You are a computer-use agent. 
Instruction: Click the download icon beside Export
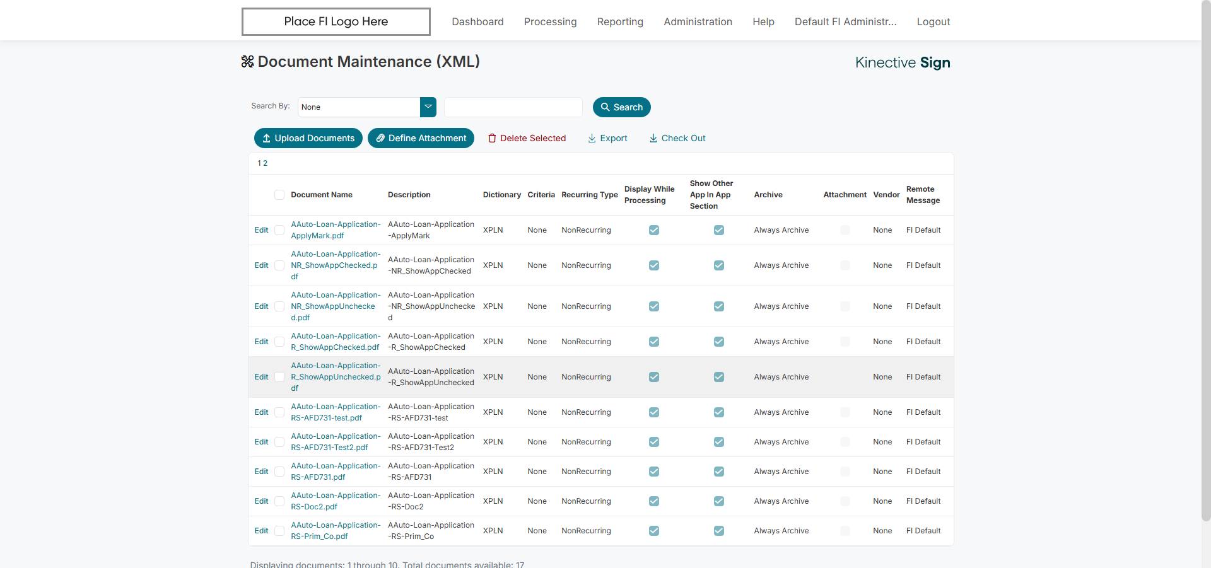click(592, 138)
